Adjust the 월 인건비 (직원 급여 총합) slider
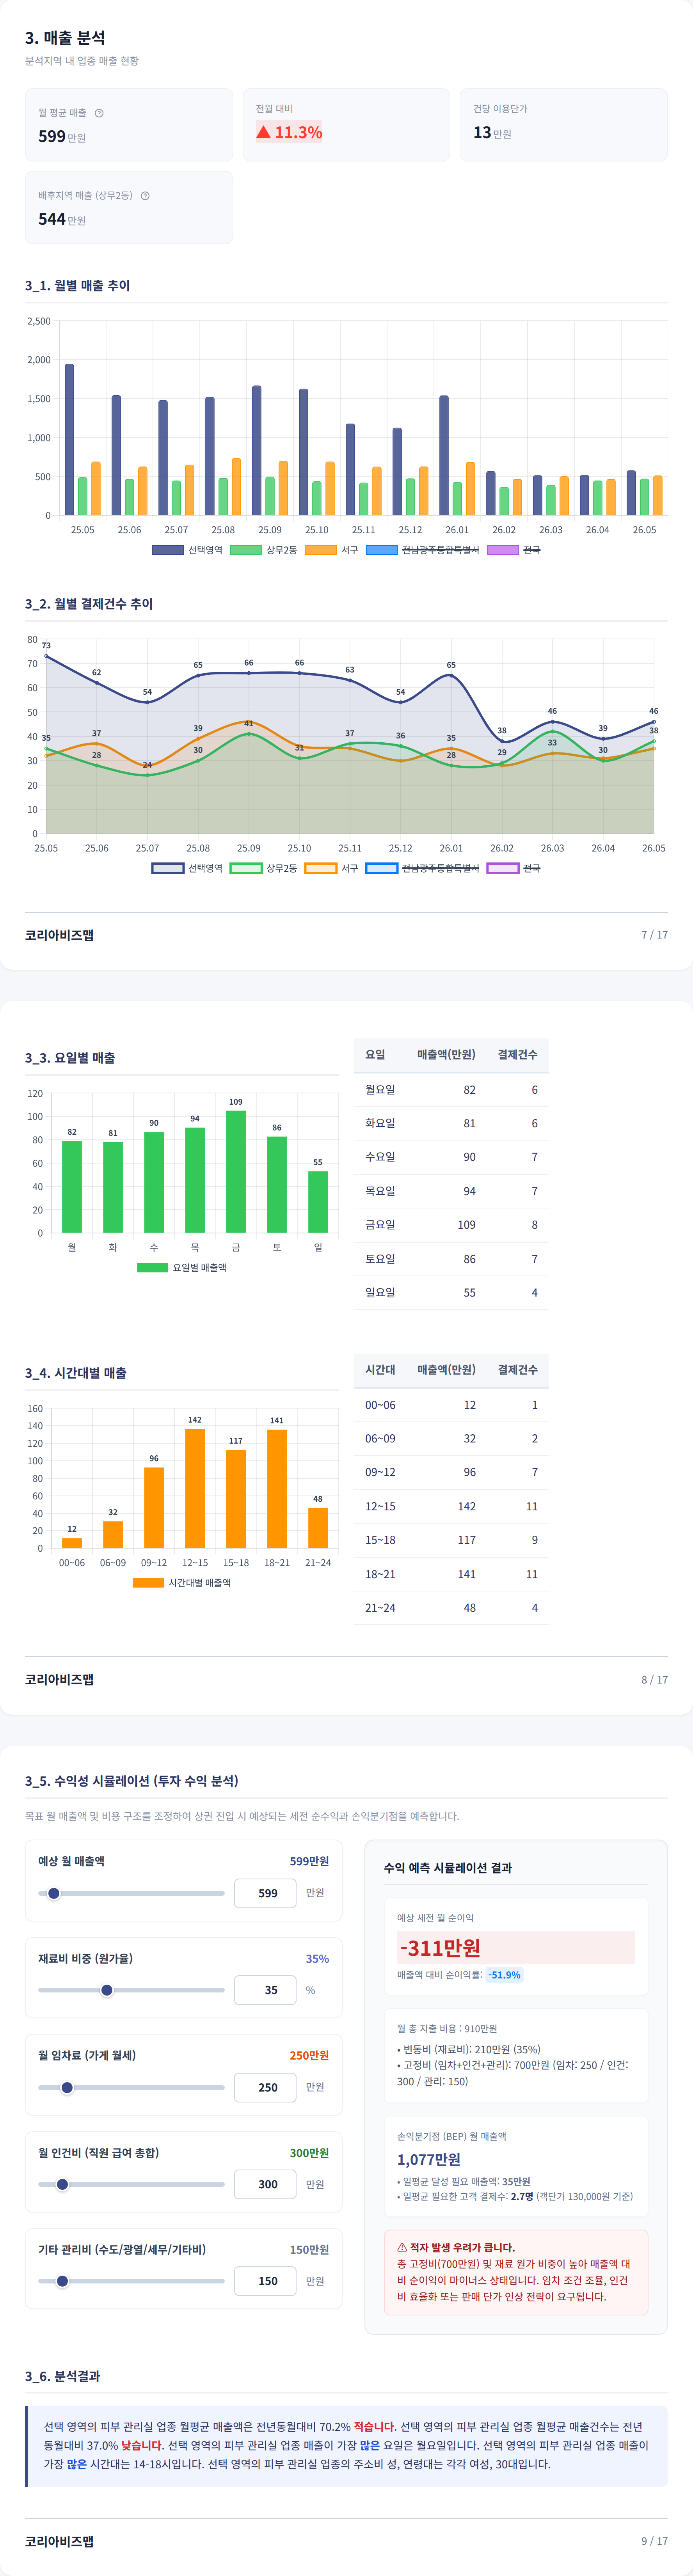This screenshot has height=2576, width=693. pyautogui.click(x=131, y=2184)
